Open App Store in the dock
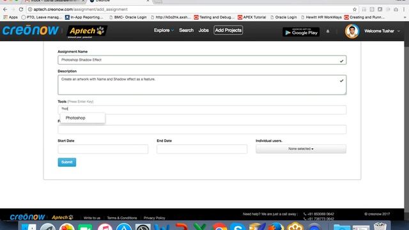The image size is (409, 230). point(123,227)
